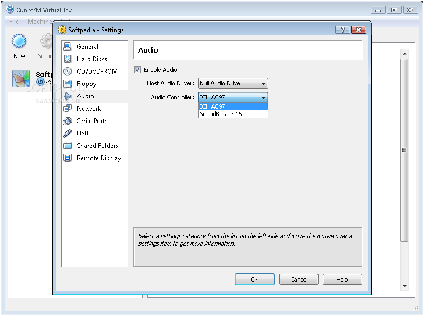This screenshot has height=315, width=424.
Task: Open the Host Audio Driver dropdown
Action: 233,83
